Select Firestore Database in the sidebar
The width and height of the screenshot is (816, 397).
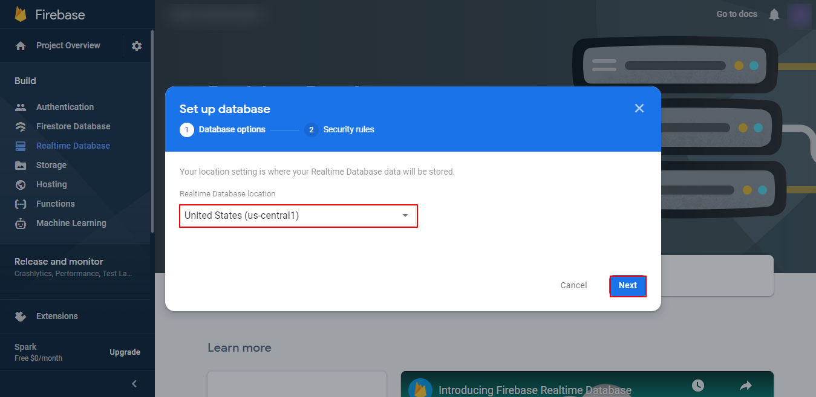(73, 126)
